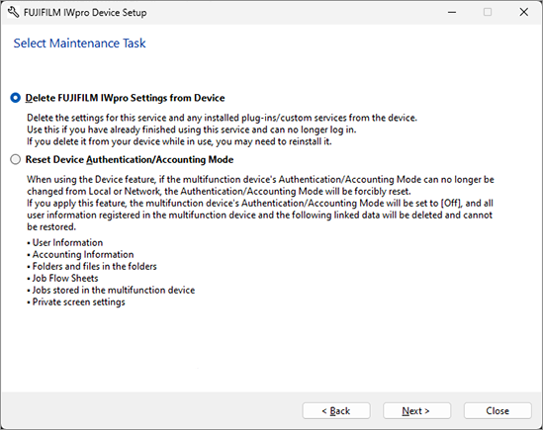Click the Delete FUJIFILM IWpro Settings from Device label

click(125, 98)
